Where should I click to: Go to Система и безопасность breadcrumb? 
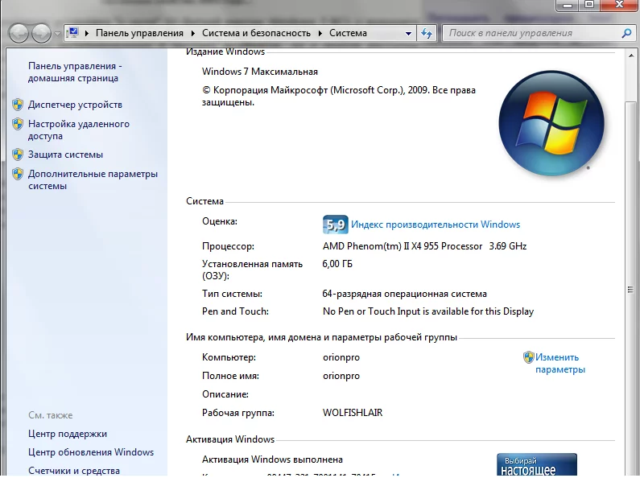(x=256, y=33)
